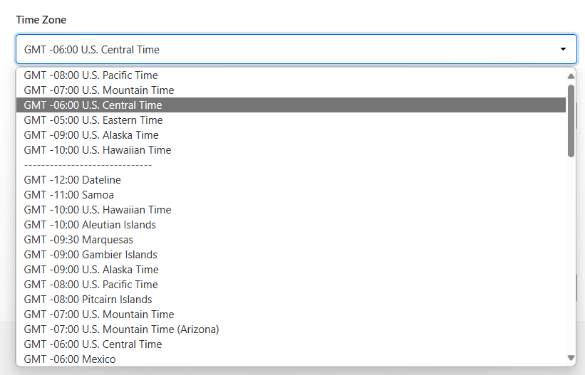The image size is (585, 375).
Task: Select GMT -11:00 Samoa time zone
Action: (69, 195)
